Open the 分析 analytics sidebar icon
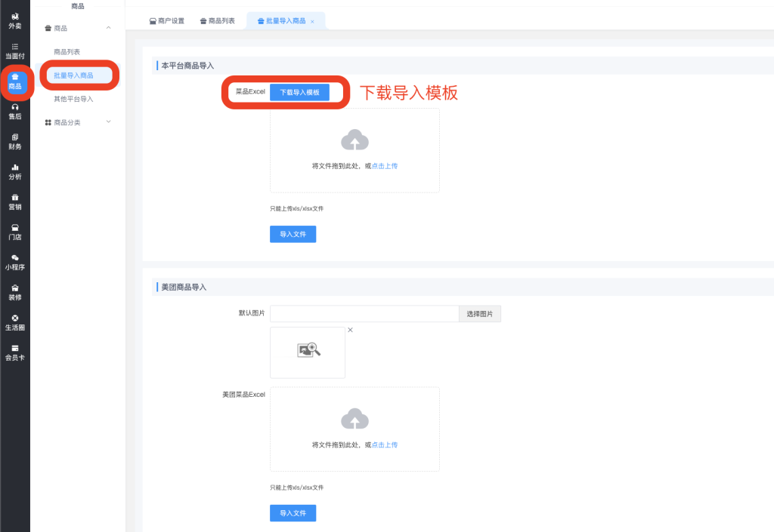 tap(14, 172)
